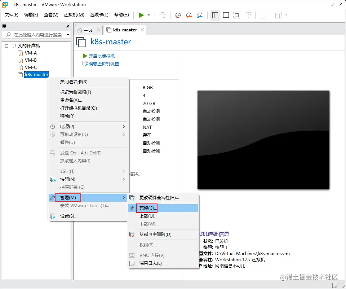Click the 20 GB hard disk value

[x=149, y=104]
